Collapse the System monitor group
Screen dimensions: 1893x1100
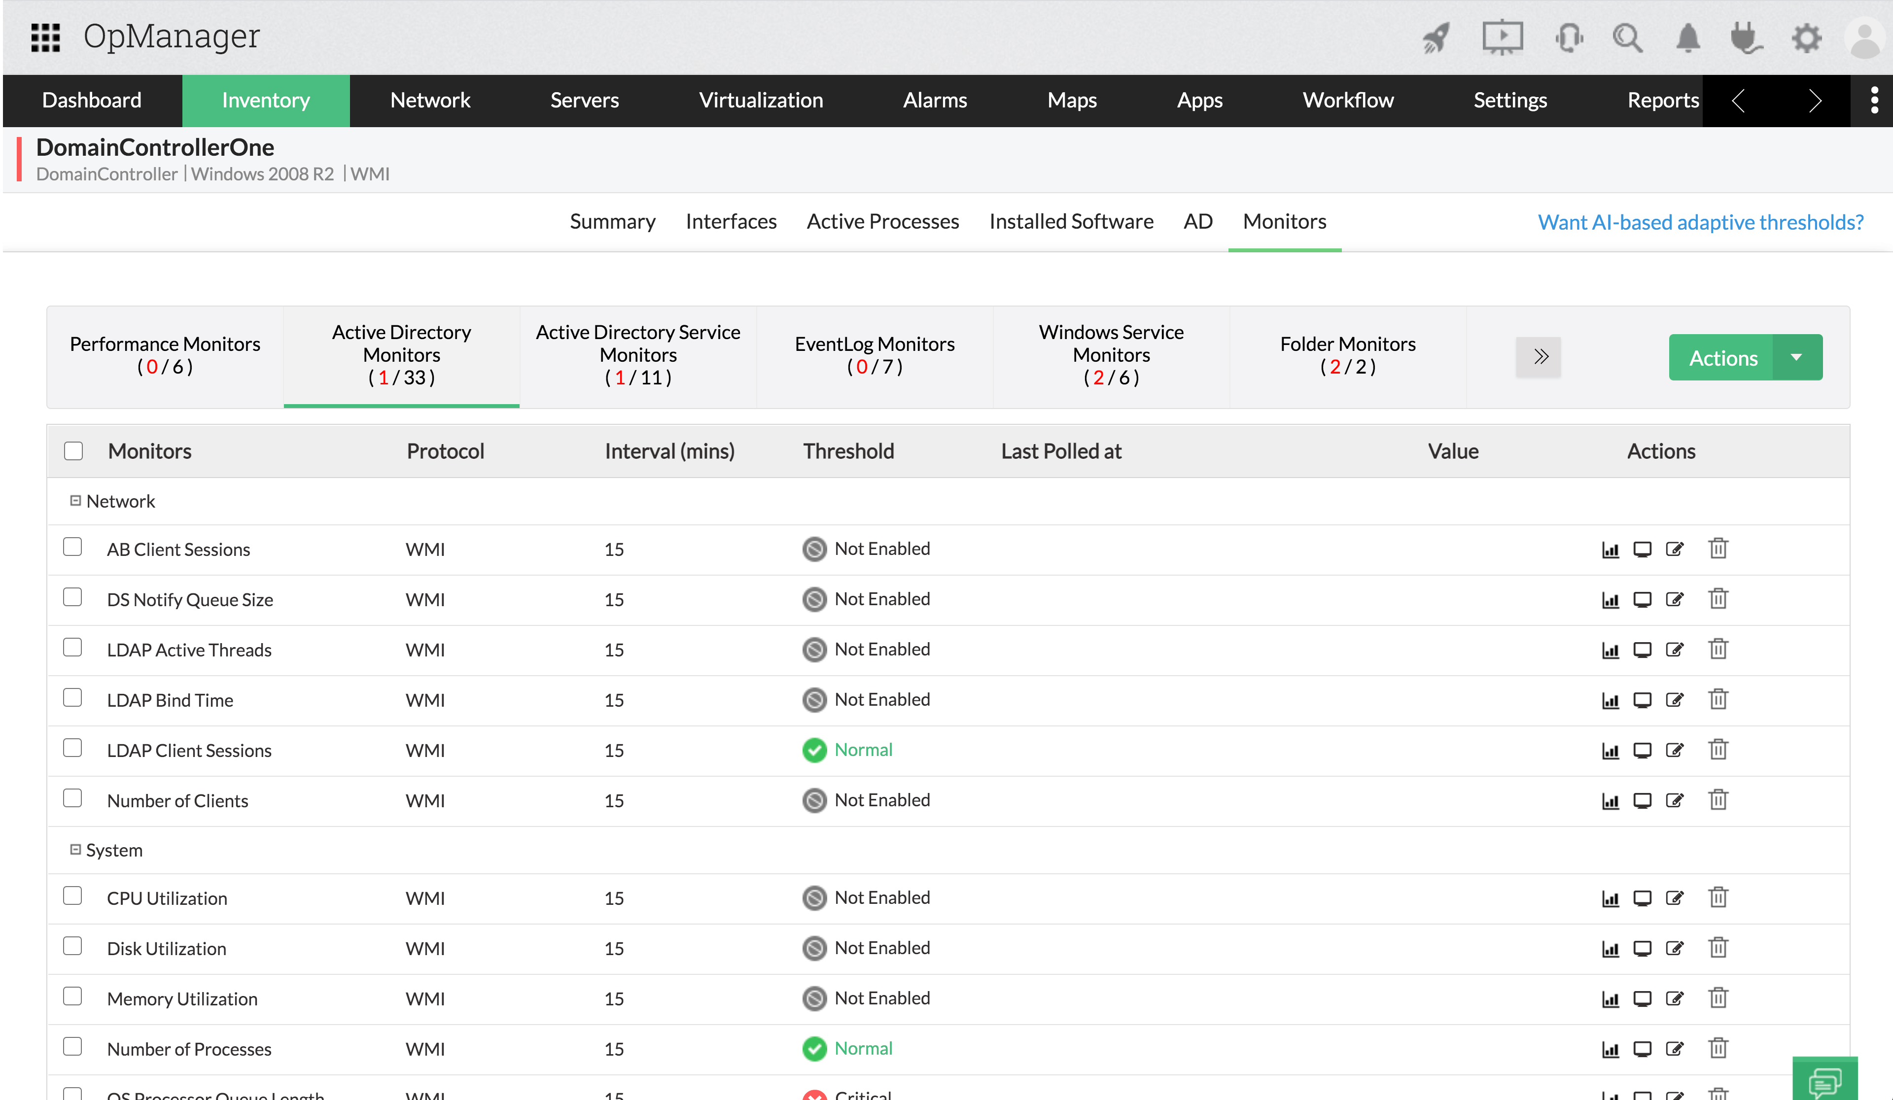click(x=75, y=850)
